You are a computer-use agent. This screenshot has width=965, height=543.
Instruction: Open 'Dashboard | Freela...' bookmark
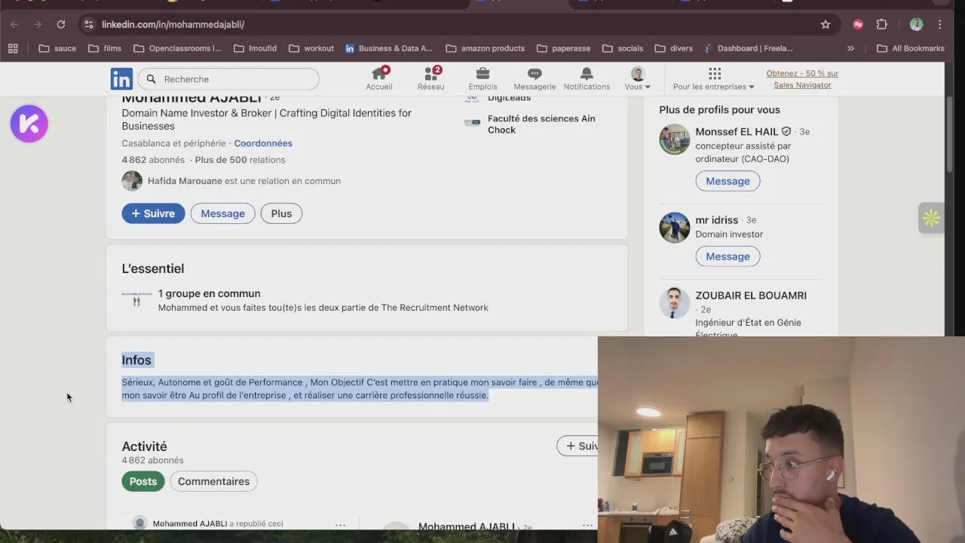748,48
